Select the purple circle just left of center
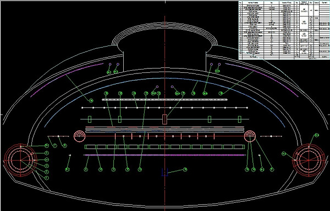Viewport: 330px width, 211px height. tap(157, 87)
